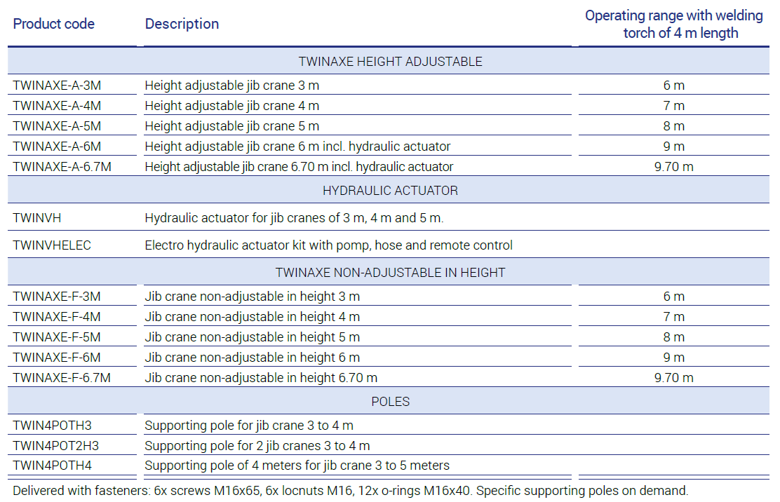The width and height of the screenshot is (780, 502).
Task: Click the 9.70 m range for TWINAXE-F-6.7M
Action: 673,378
